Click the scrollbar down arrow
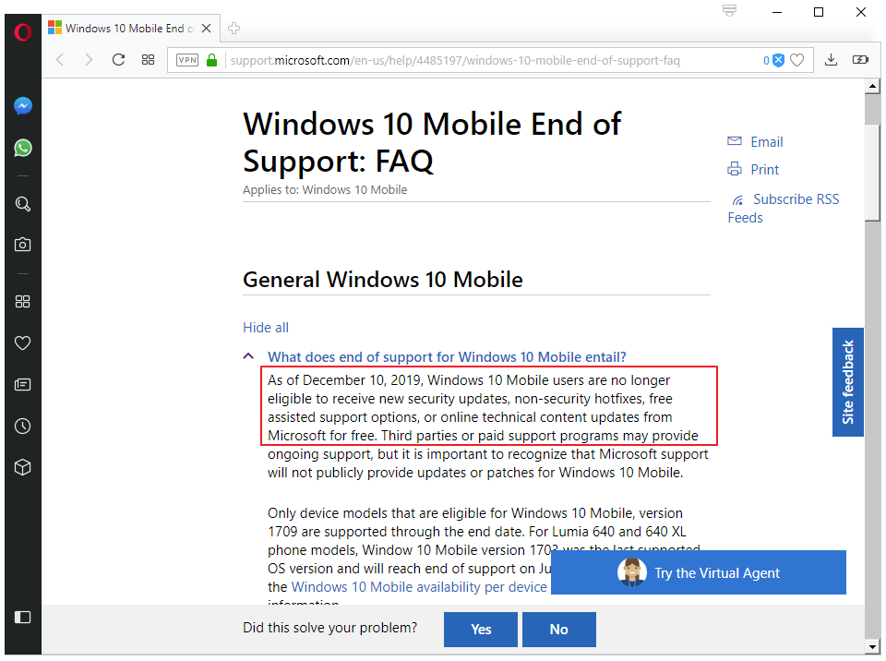This screenshot has height=661, width=886. click(x=872, y=646)
